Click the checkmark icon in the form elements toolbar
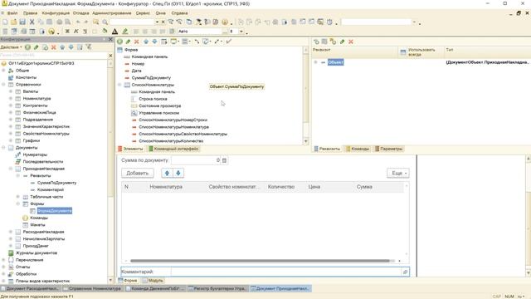 coord(229,42)
